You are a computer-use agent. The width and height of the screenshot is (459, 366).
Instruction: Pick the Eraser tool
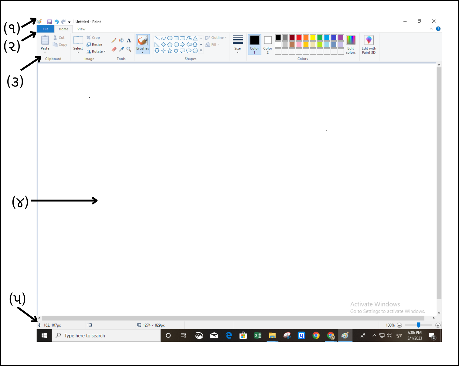(114, 49)
